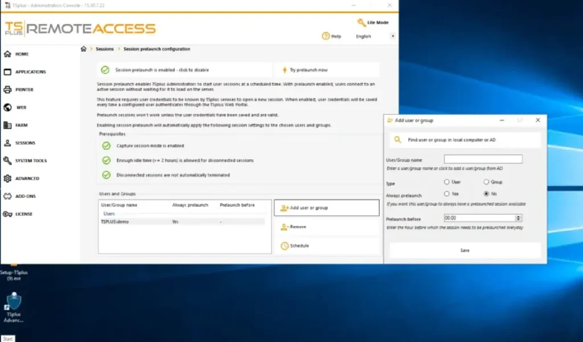Click Sessions in the breadcrumb
Image resolution: width=583 pixels, height=342 pixels.
(x=105, y=50)
